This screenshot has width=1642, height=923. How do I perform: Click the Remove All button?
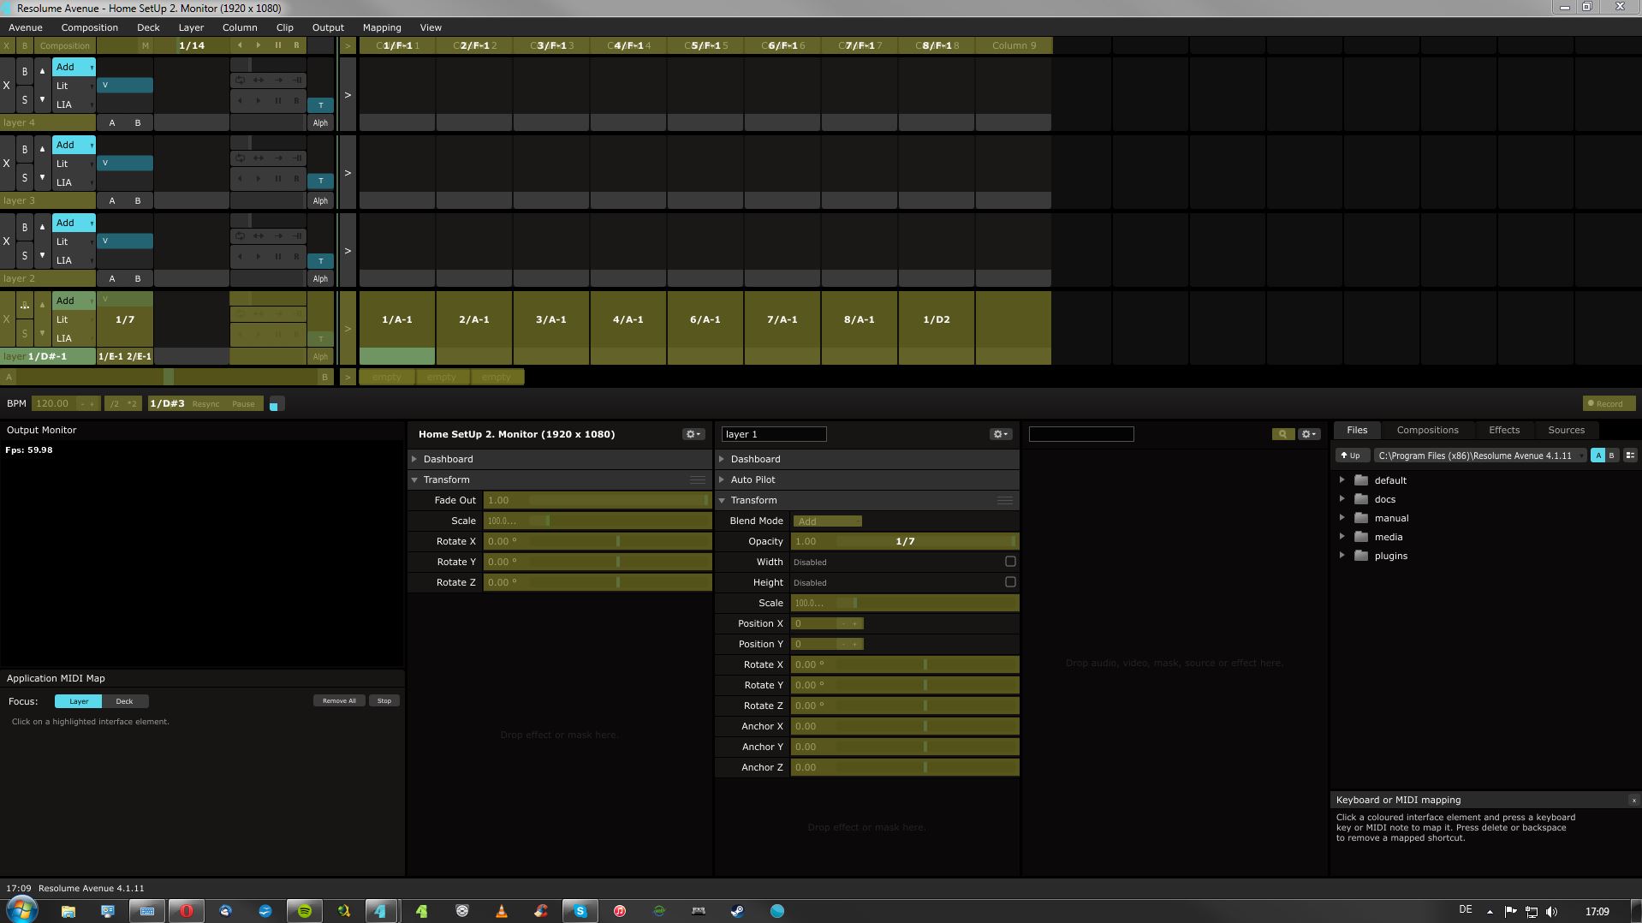click(x=339, y=701)
